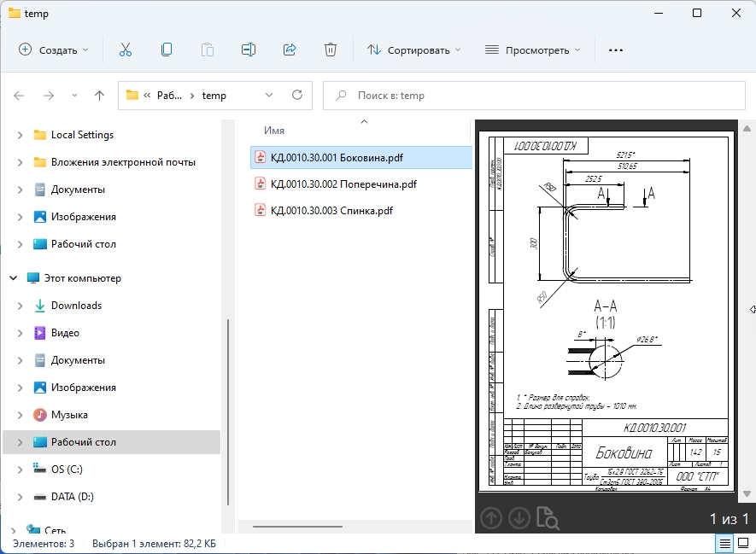Refresh the temp folder view

[x=297, y=95]
